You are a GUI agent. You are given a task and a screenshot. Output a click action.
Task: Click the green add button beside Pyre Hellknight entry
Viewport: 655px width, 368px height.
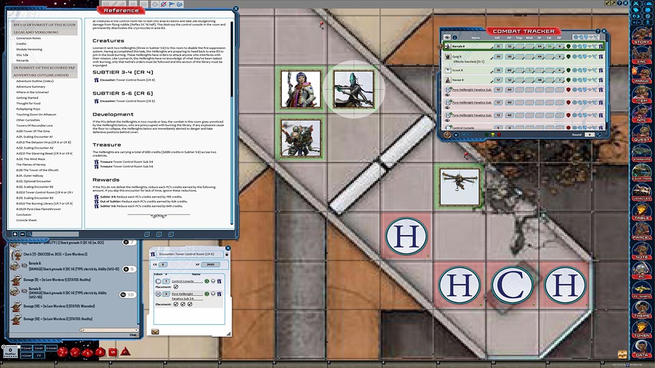point(206,294)
